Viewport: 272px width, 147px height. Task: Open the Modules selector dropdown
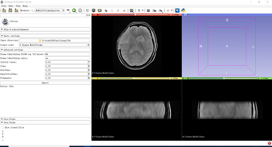click(50, 10)
